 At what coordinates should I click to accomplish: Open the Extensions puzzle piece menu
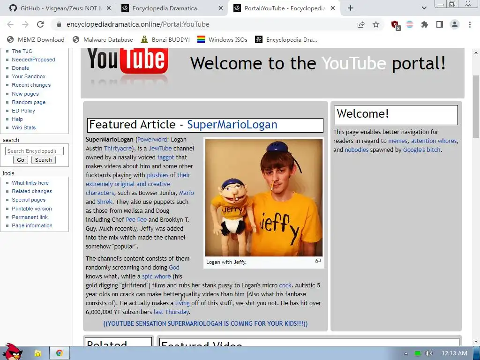pos(425,24)
